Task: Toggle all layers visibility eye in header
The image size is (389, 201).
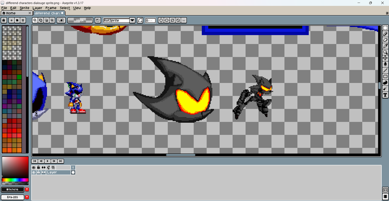Action: click(34, 168)
